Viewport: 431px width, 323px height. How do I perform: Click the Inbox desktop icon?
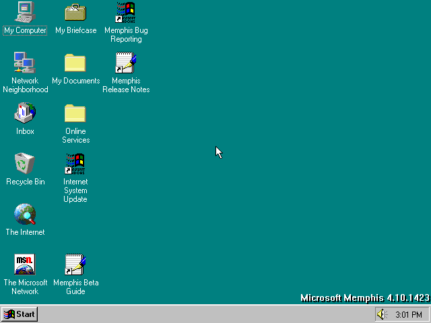25,112
